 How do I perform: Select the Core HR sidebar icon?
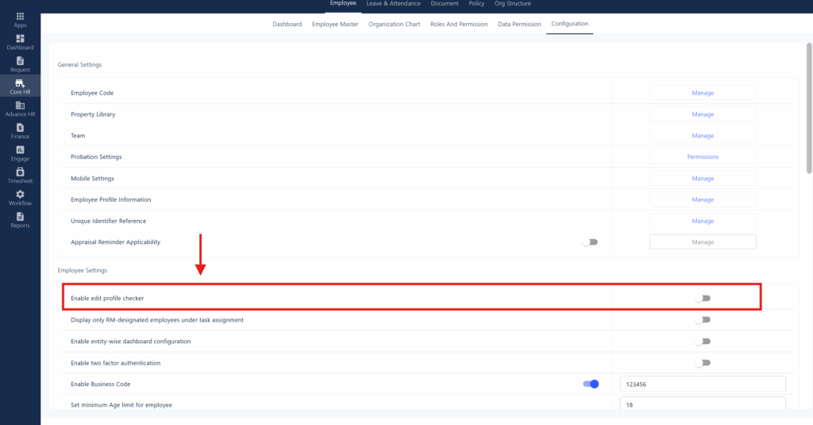20,83
